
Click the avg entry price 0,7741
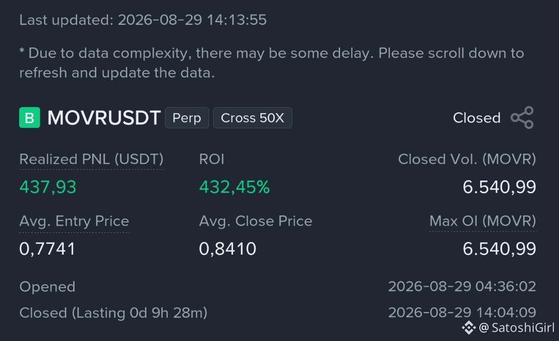pos(48,249)
